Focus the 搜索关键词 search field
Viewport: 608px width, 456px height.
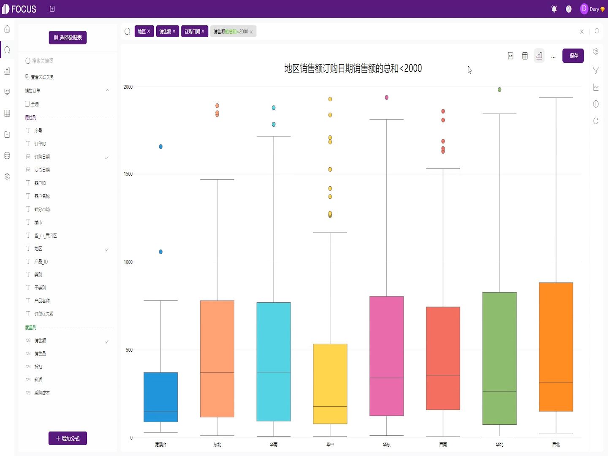click(x=68, y=61)
